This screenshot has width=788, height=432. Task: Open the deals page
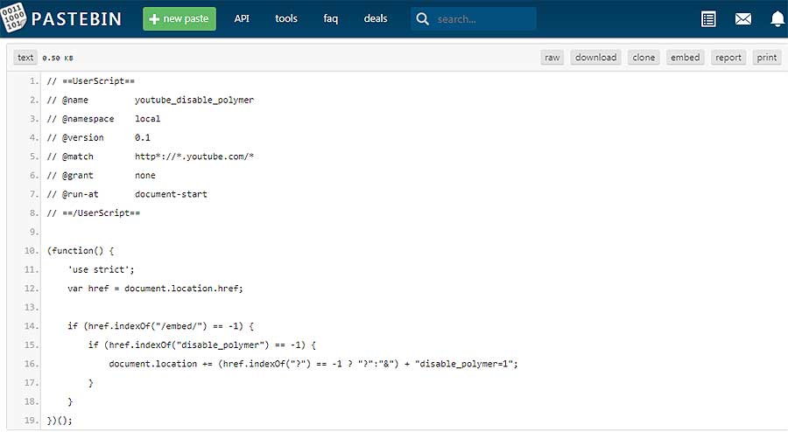tap(376, 18)
